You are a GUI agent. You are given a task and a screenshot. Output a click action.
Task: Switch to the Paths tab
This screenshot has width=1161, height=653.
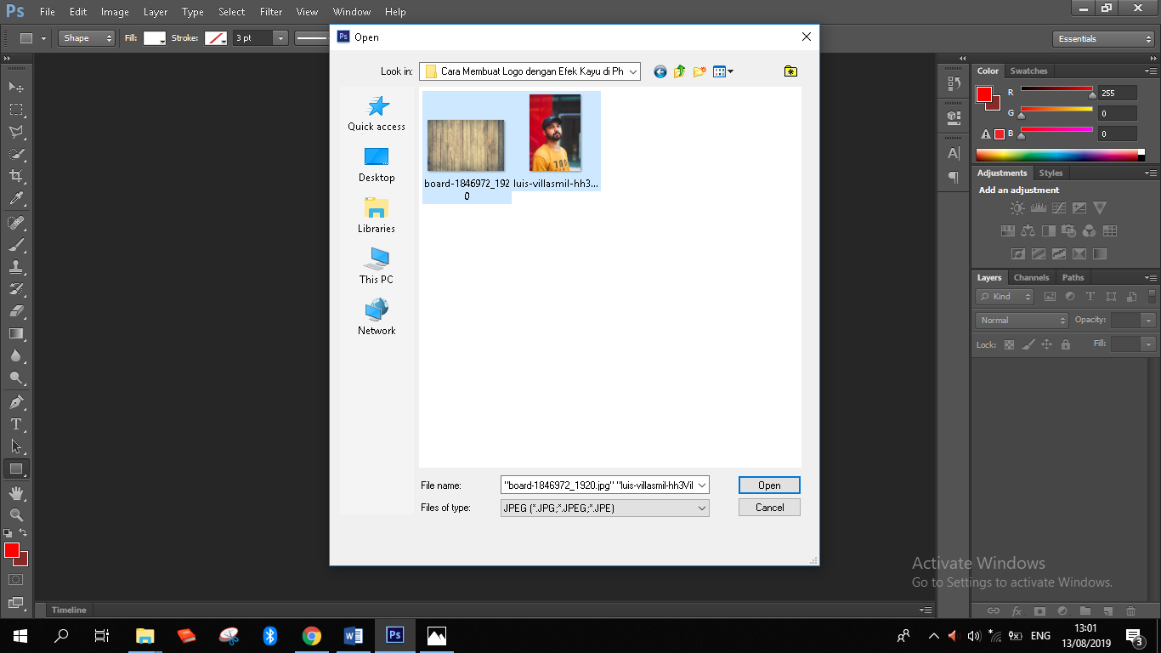click(x=1073, y=277)
